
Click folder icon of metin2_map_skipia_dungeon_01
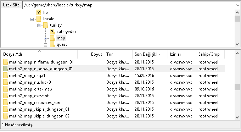tap(5, 109)
